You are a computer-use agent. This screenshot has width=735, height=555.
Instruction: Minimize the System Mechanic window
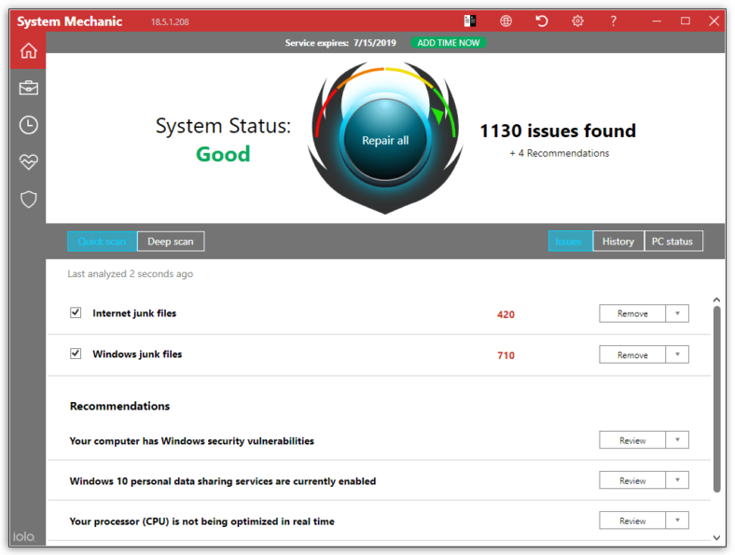[x=657, y=21]
